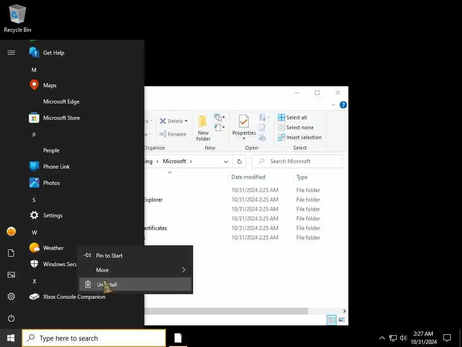This screenshot has width=462, height=347.
Task: Open the Easy access dropdown
Action: click(220, 127)
